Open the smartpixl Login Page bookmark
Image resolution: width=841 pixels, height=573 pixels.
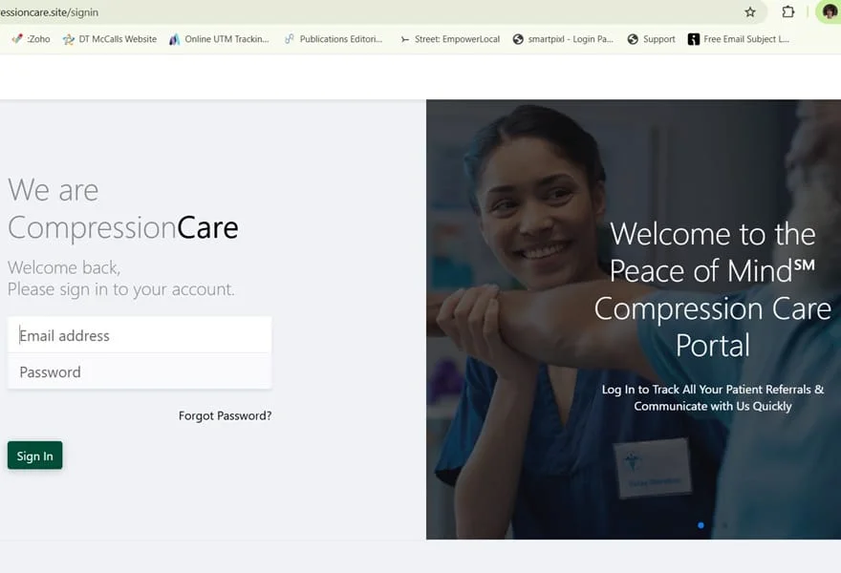point(563,39)
